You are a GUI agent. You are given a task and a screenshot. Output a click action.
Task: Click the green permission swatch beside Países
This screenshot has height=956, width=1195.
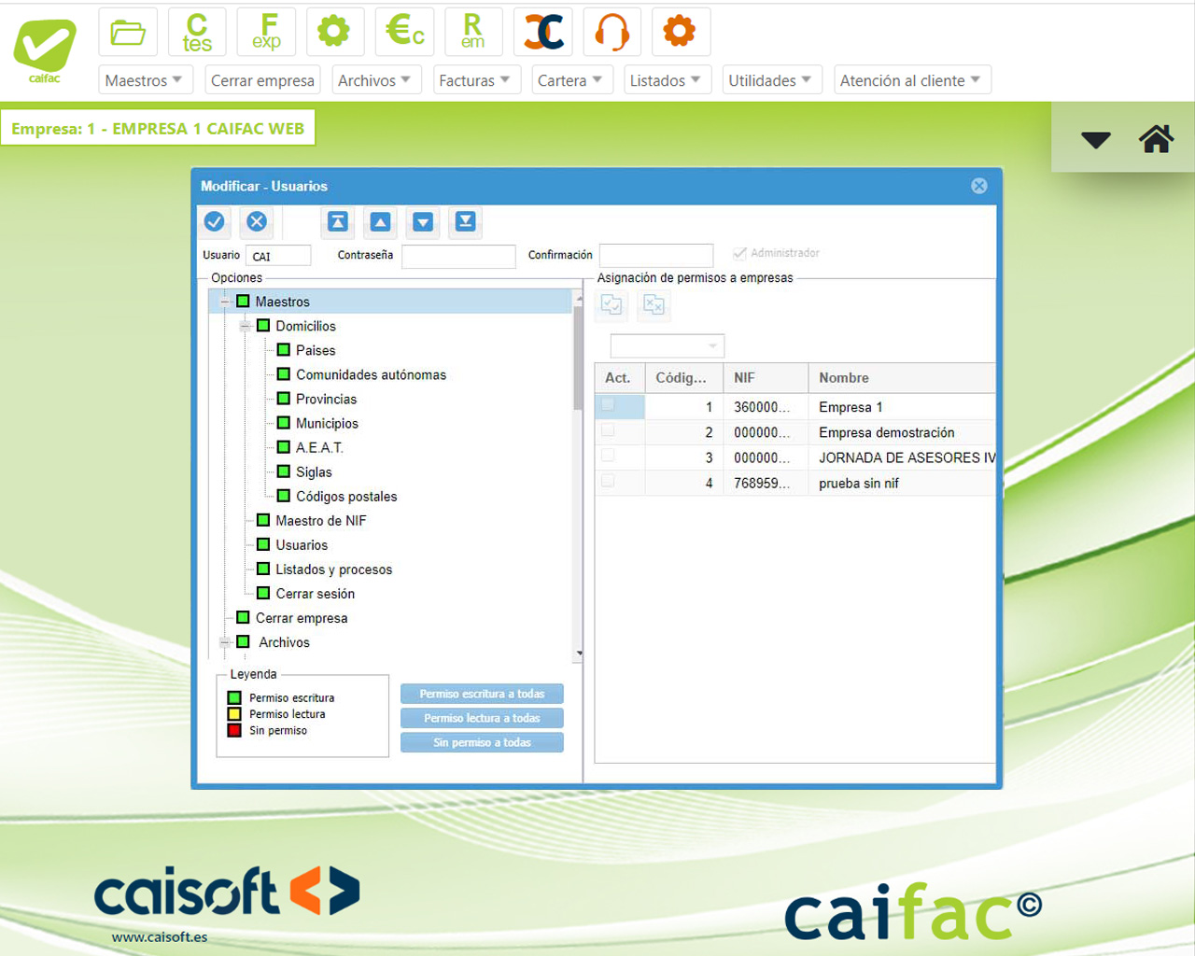coord(284,350)
